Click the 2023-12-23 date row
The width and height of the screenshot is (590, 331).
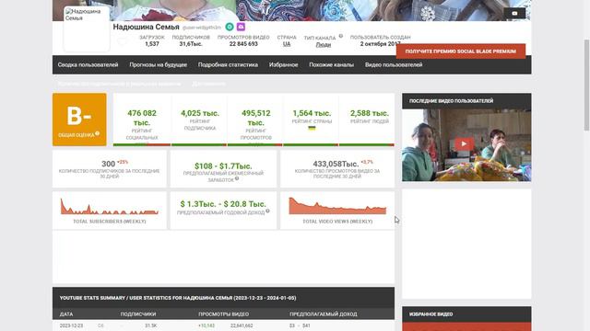[x=223, y=325]
